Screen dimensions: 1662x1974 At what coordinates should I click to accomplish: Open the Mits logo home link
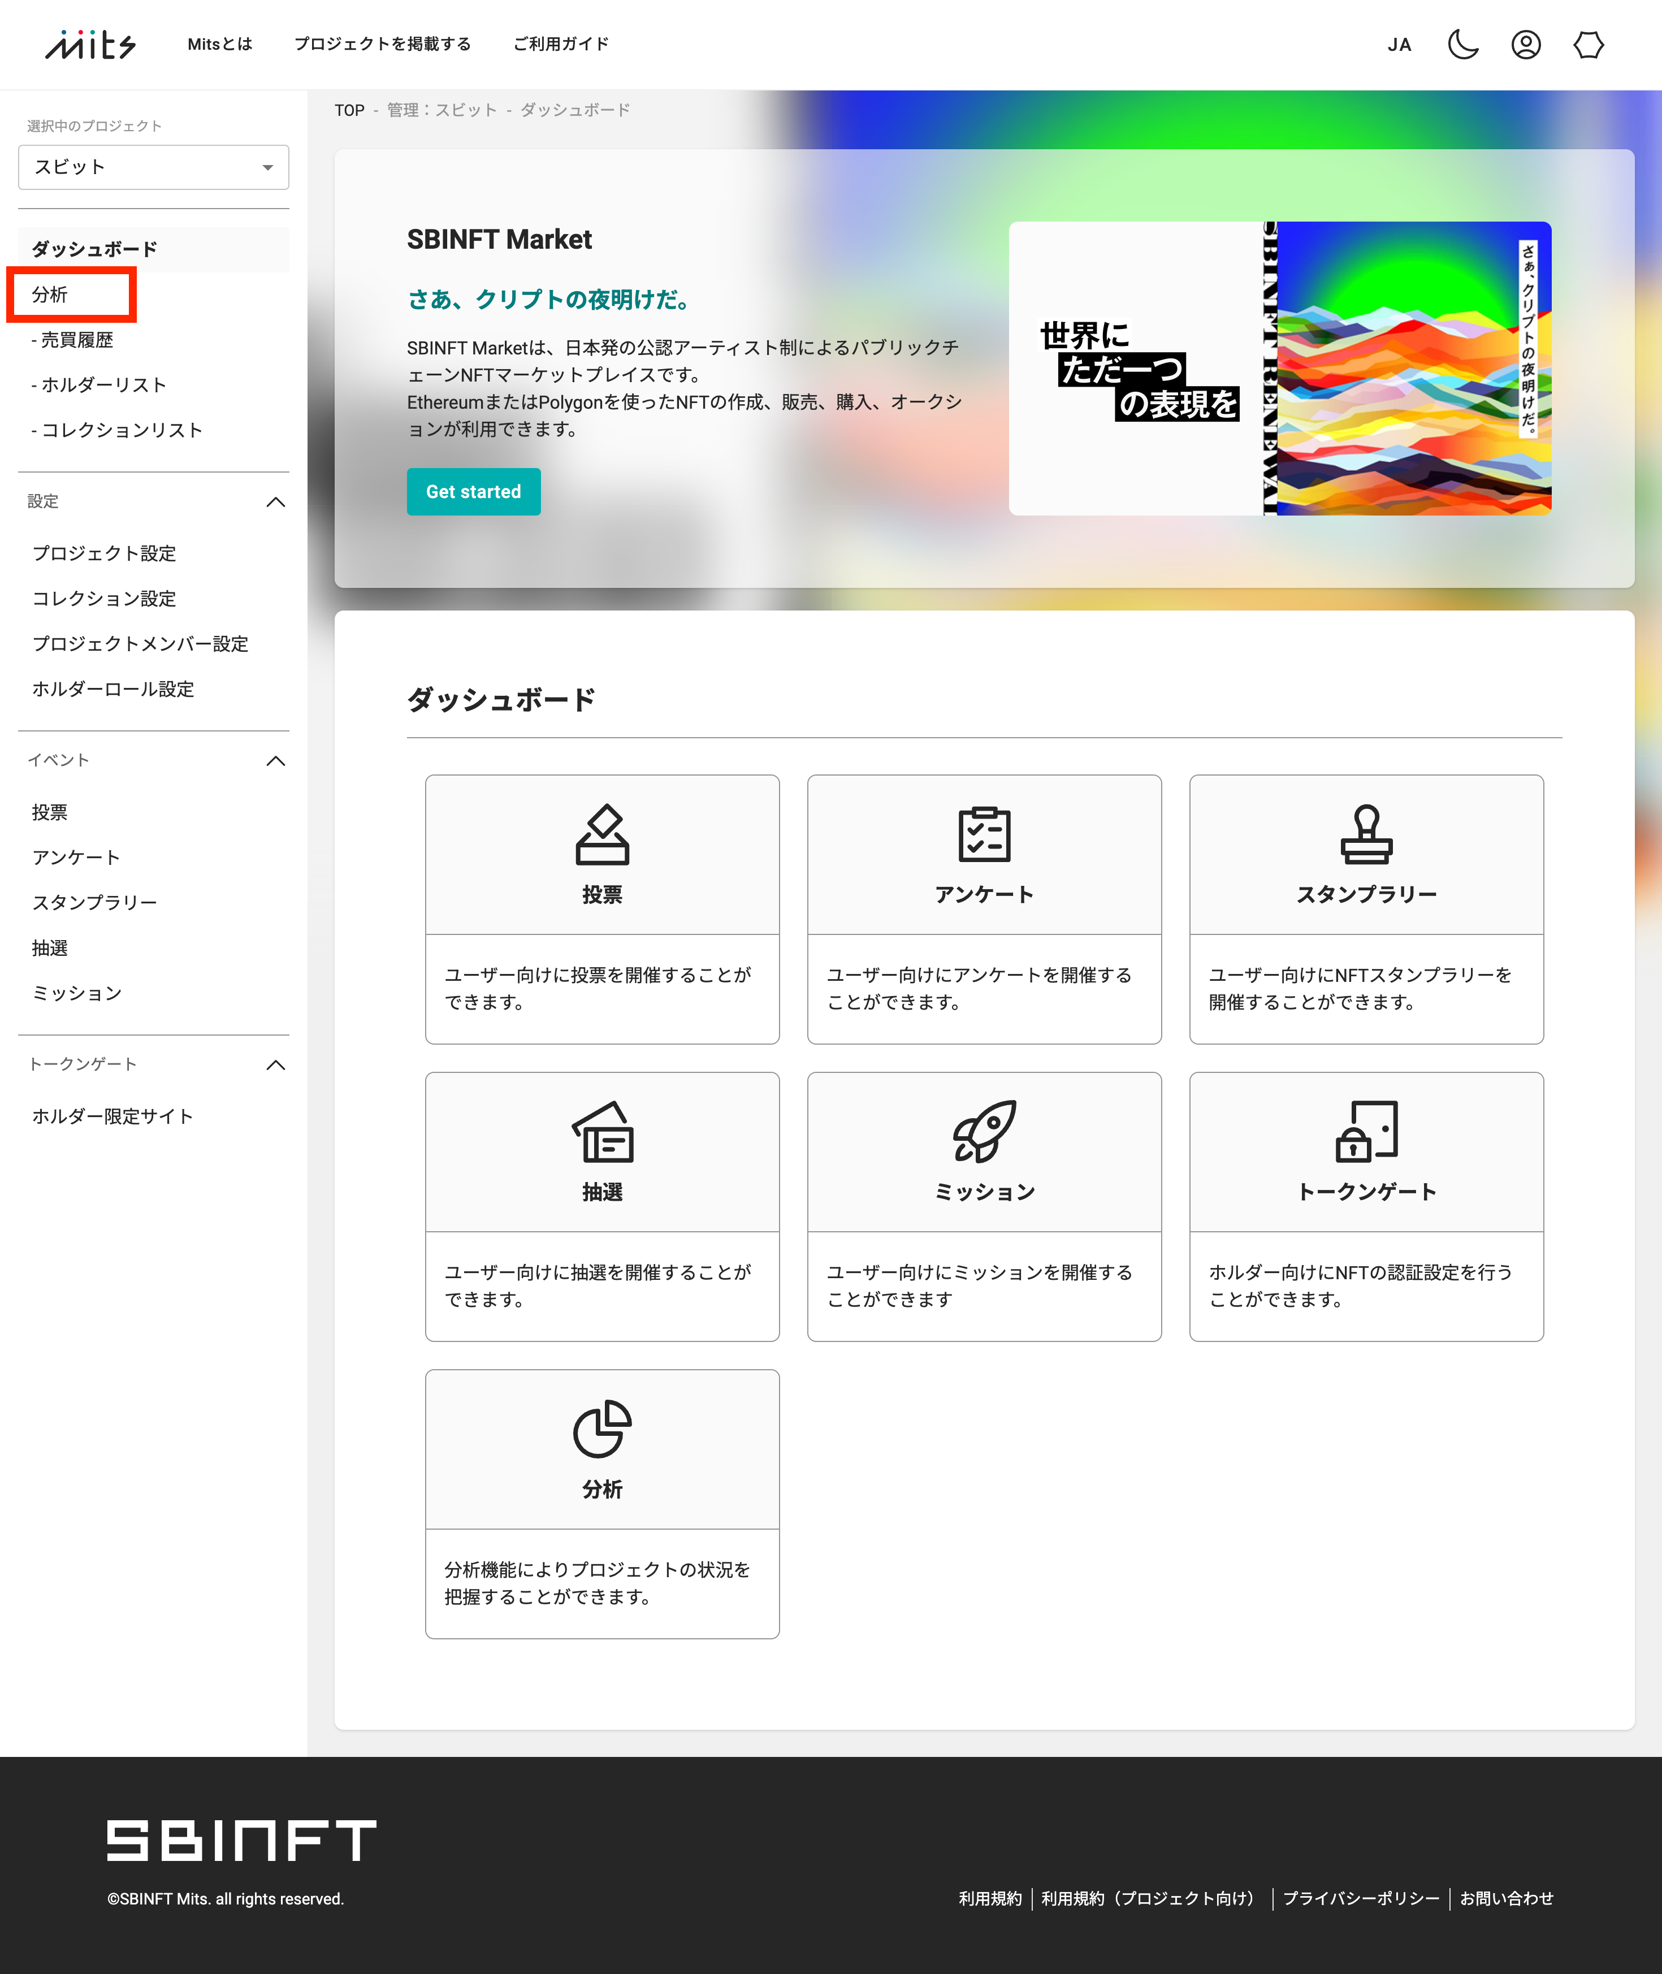(90, 44)
